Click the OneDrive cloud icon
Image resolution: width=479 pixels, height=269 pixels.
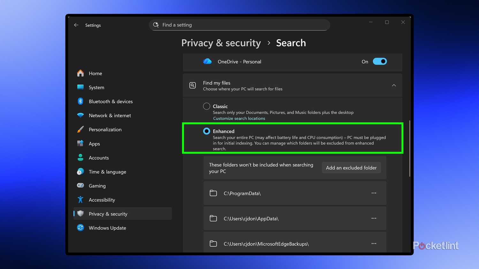tap(207, 62)
